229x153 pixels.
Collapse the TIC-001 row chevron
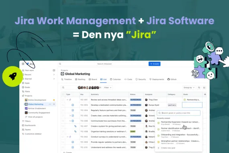(x=67, y=100)
